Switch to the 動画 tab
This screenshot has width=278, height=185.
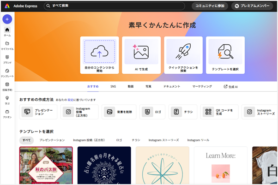click(131, 86)
